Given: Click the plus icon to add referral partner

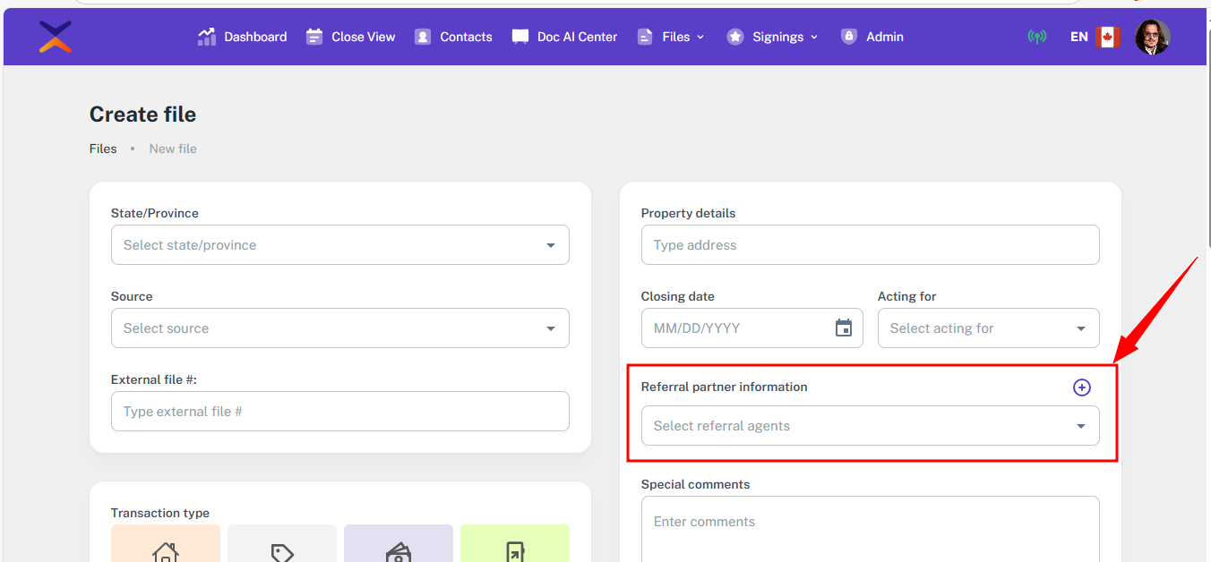Looking at the screenshot, I should click(1082, 387).
